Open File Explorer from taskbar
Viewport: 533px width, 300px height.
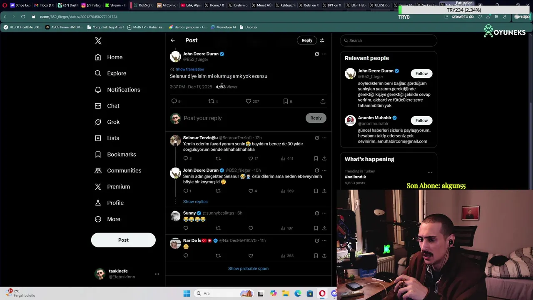tap(285, 293)
